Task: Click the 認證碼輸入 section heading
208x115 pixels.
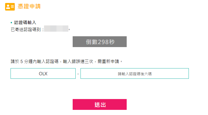Action: [x=25, y=22]
